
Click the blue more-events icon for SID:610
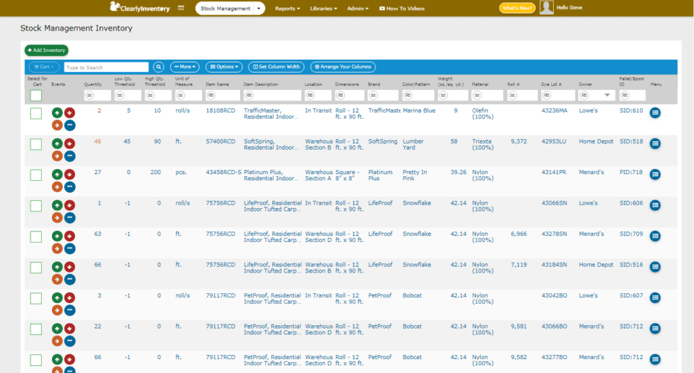[x=69, y=125]
